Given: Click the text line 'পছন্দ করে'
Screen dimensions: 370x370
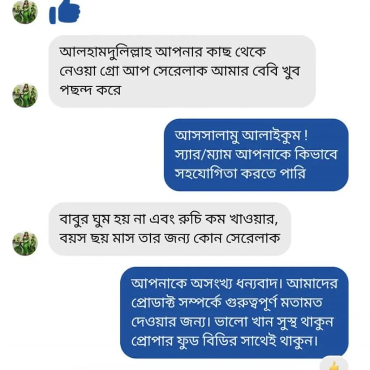Looking at the screenshot, I should [90, 90].
